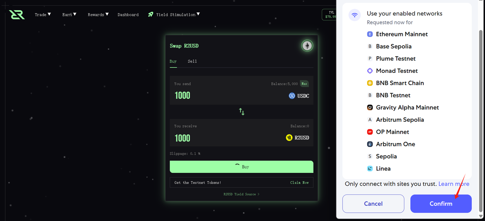Click the wifi enabled-networks icon
Screen dimensions: 485x221
pyautogui.click(x=355, y=15)
